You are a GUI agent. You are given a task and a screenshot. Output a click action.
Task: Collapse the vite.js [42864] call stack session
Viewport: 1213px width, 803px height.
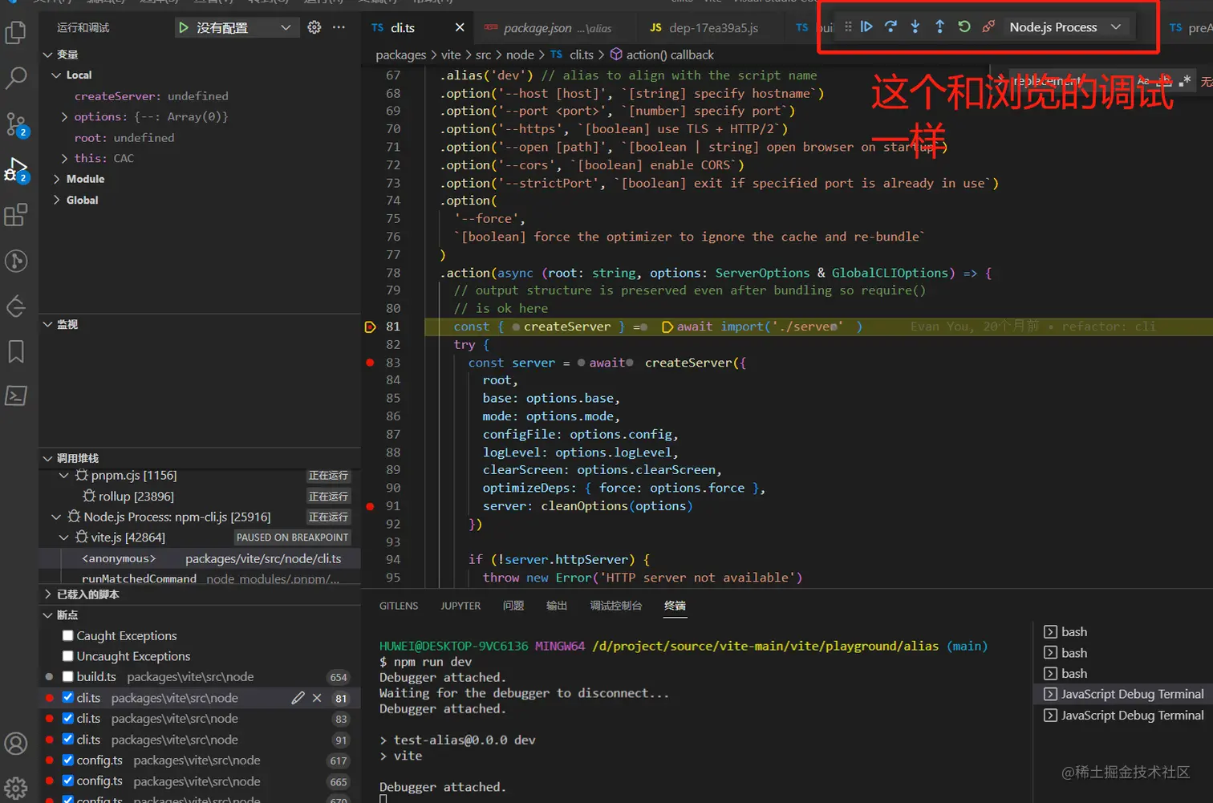pos(64,537)
